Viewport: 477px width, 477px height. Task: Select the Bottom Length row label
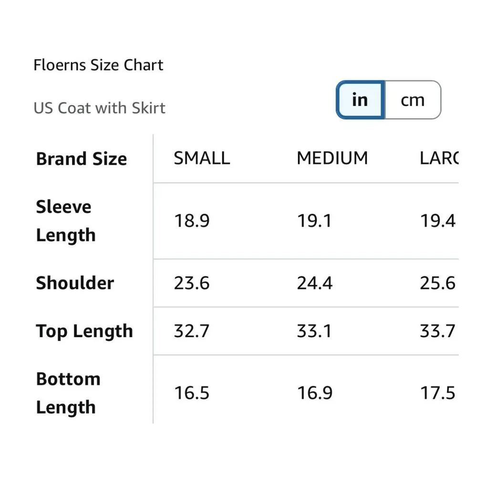[x=68, y=393]
